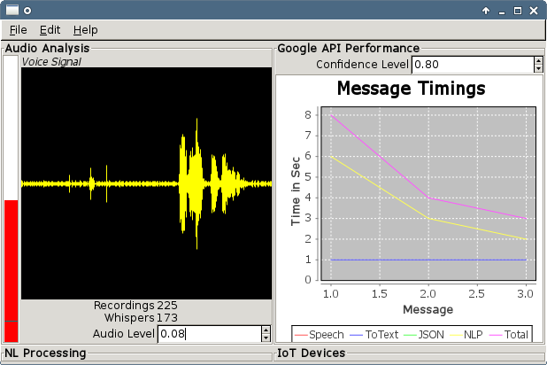
Task: Click the Voice Signal label
Action: point(51,62)
